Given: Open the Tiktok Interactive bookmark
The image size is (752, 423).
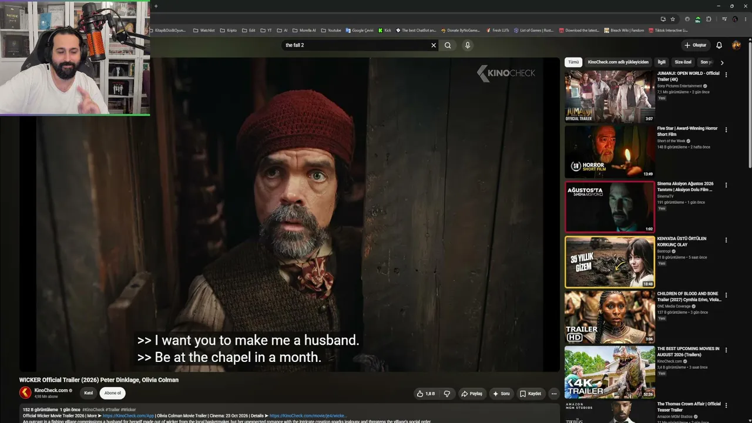Looking at the screenshot, I should pos(669,31).
